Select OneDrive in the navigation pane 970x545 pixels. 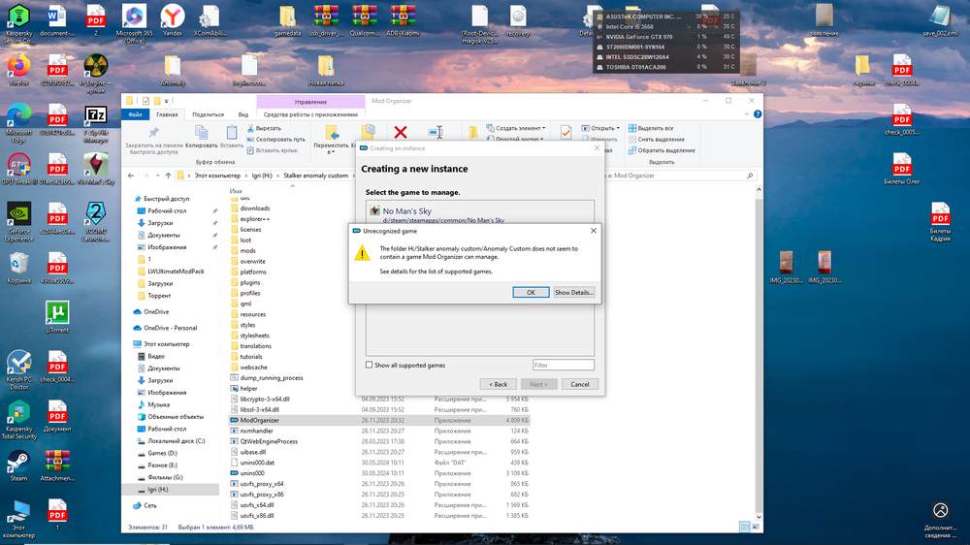pyautogui.click(x=155, y=311)
